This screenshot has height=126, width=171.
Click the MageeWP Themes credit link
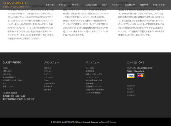109,122
